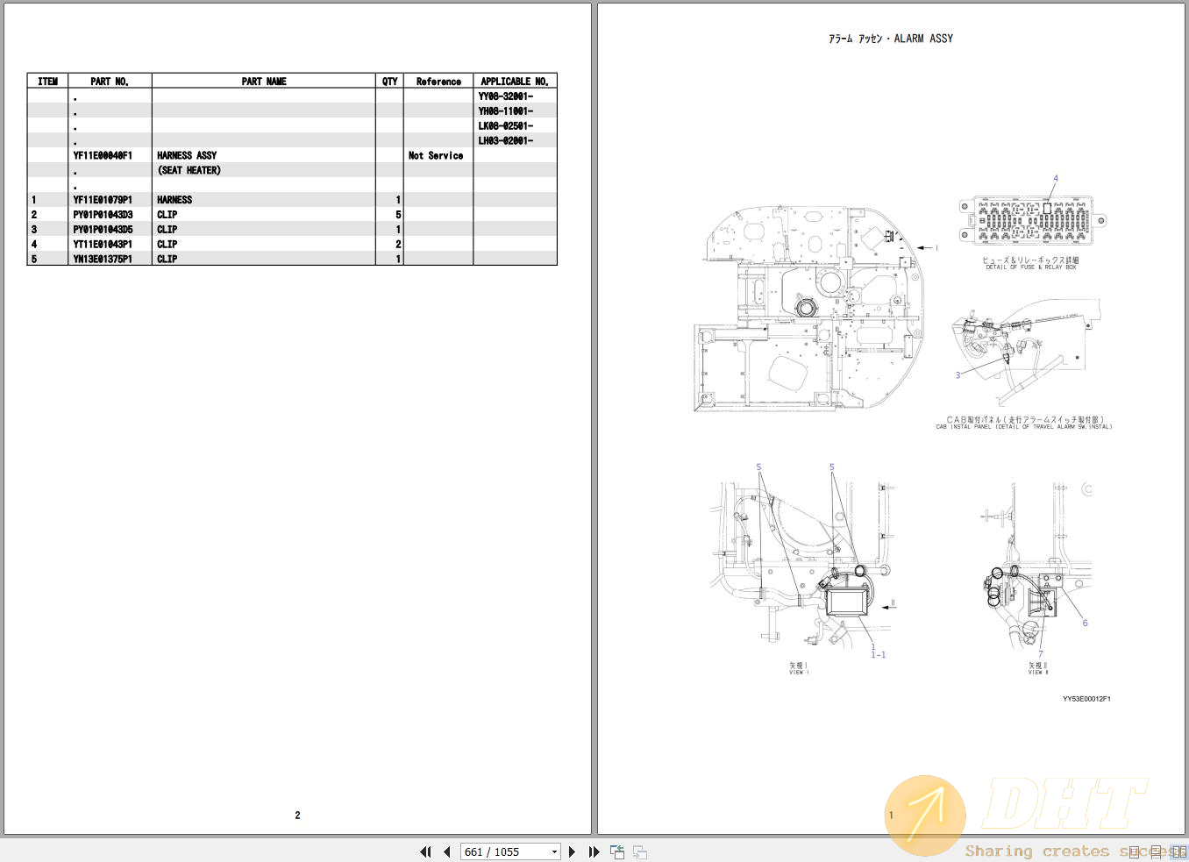Click callout 1-1 in View I diagram
1189x862 pixels.
coord(878,655)
